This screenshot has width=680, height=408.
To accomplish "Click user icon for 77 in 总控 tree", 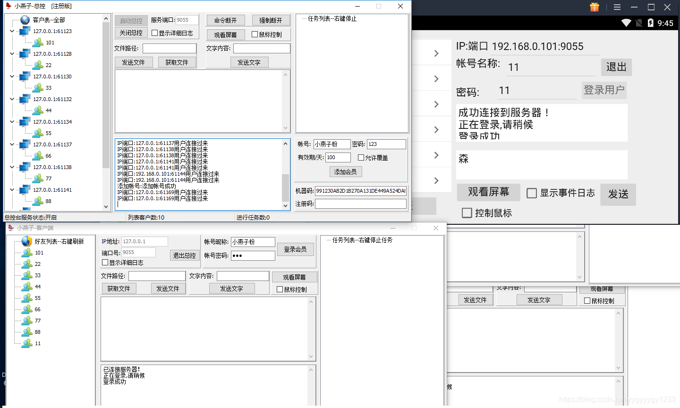I will coord(38,178).
